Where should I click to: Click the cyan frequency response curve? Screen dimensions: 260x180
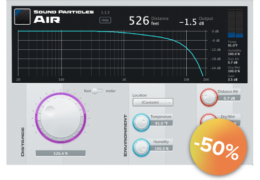187,47
